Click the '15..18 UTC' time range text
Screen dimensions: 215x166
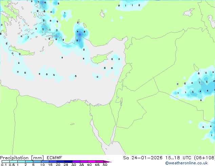(178, 158)
